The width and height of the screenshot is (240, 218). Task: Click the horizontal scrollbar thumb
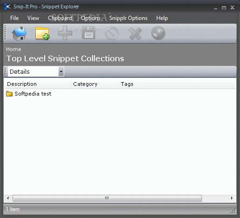coord(107,198)
